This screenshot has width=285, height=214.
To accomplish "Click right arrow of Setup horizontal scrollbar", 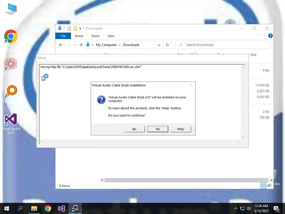I will tap(238, 142).
